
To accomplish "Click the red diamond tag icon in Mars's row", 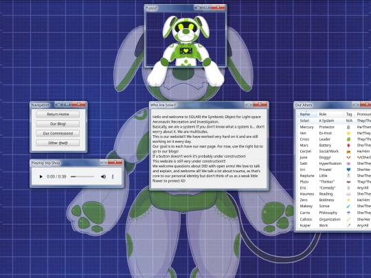I will point(348,146).
